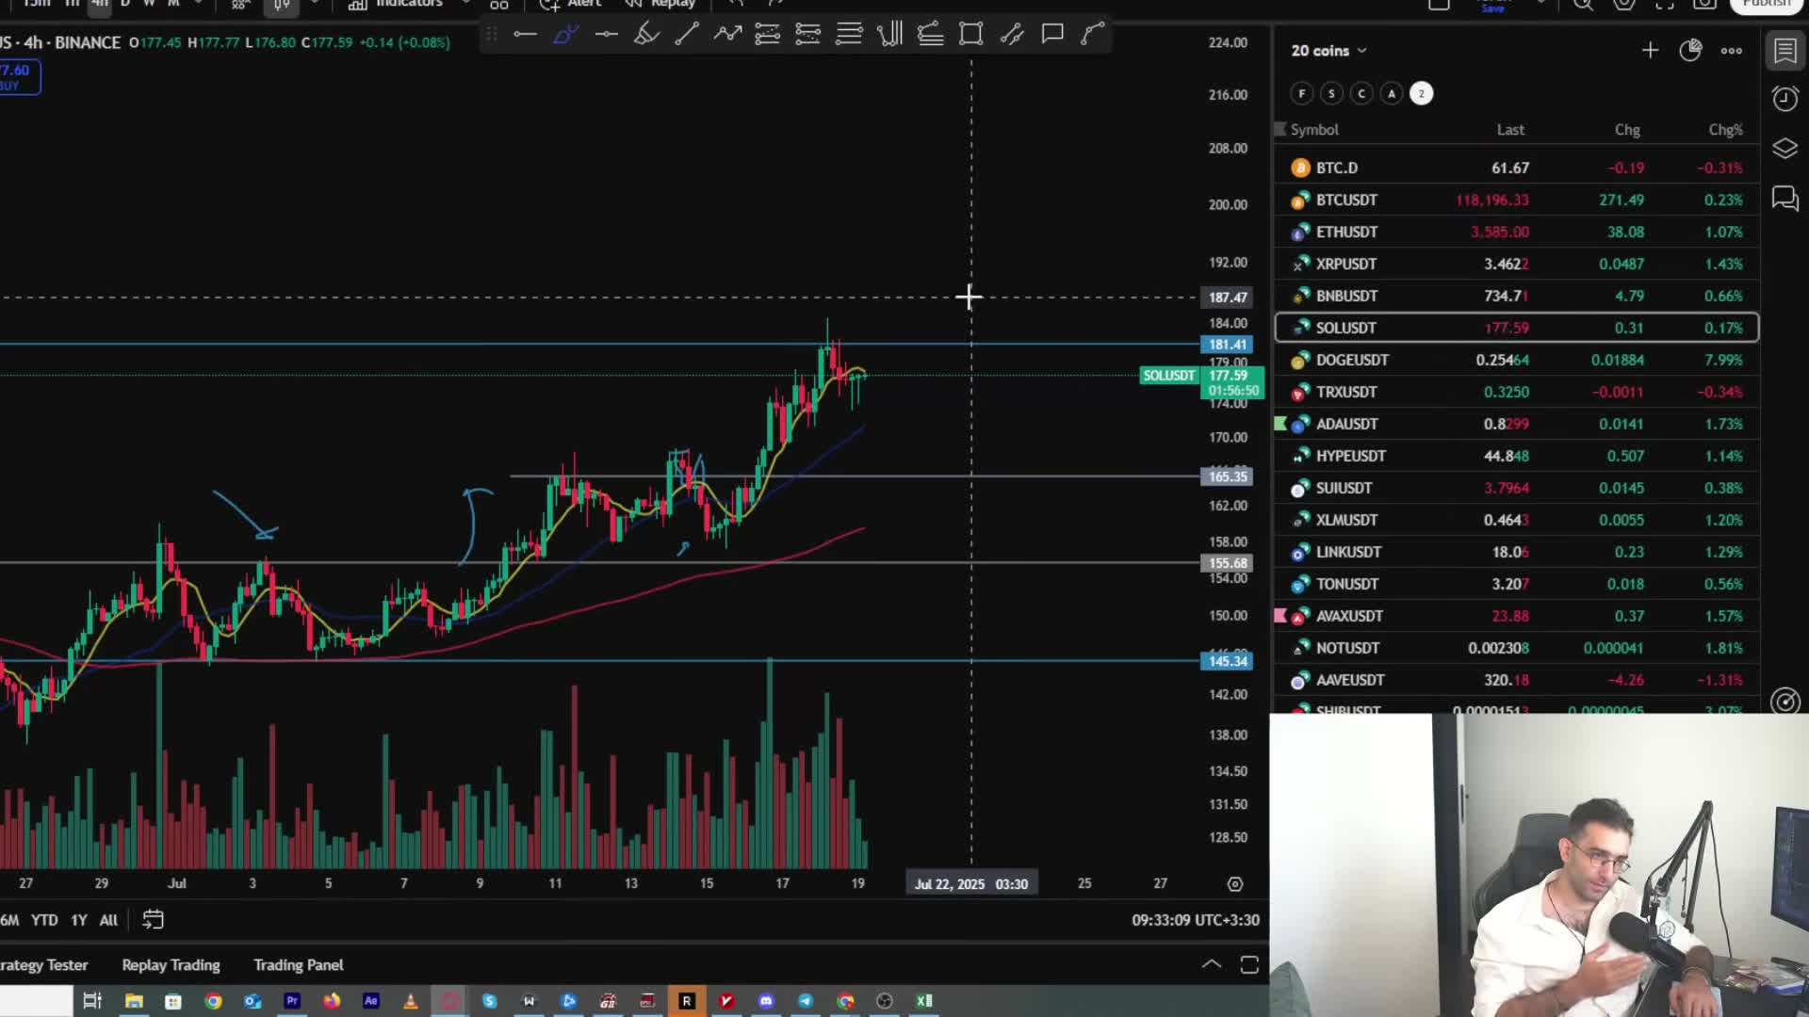Select the horizontal ray tool
Viewport: 1809px width, 1017px height.
(607, 35)
